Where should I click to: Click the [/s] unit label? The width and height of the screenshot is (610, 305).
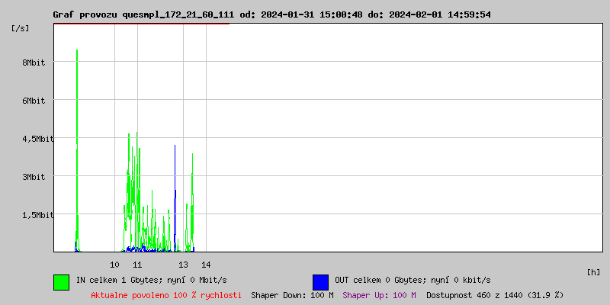click(21, 27)
